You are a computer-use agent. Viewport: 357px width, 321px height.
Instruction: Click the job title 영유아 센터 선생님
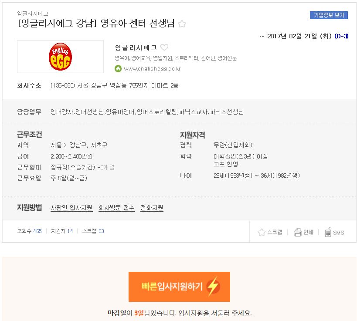tap(96, 23)
